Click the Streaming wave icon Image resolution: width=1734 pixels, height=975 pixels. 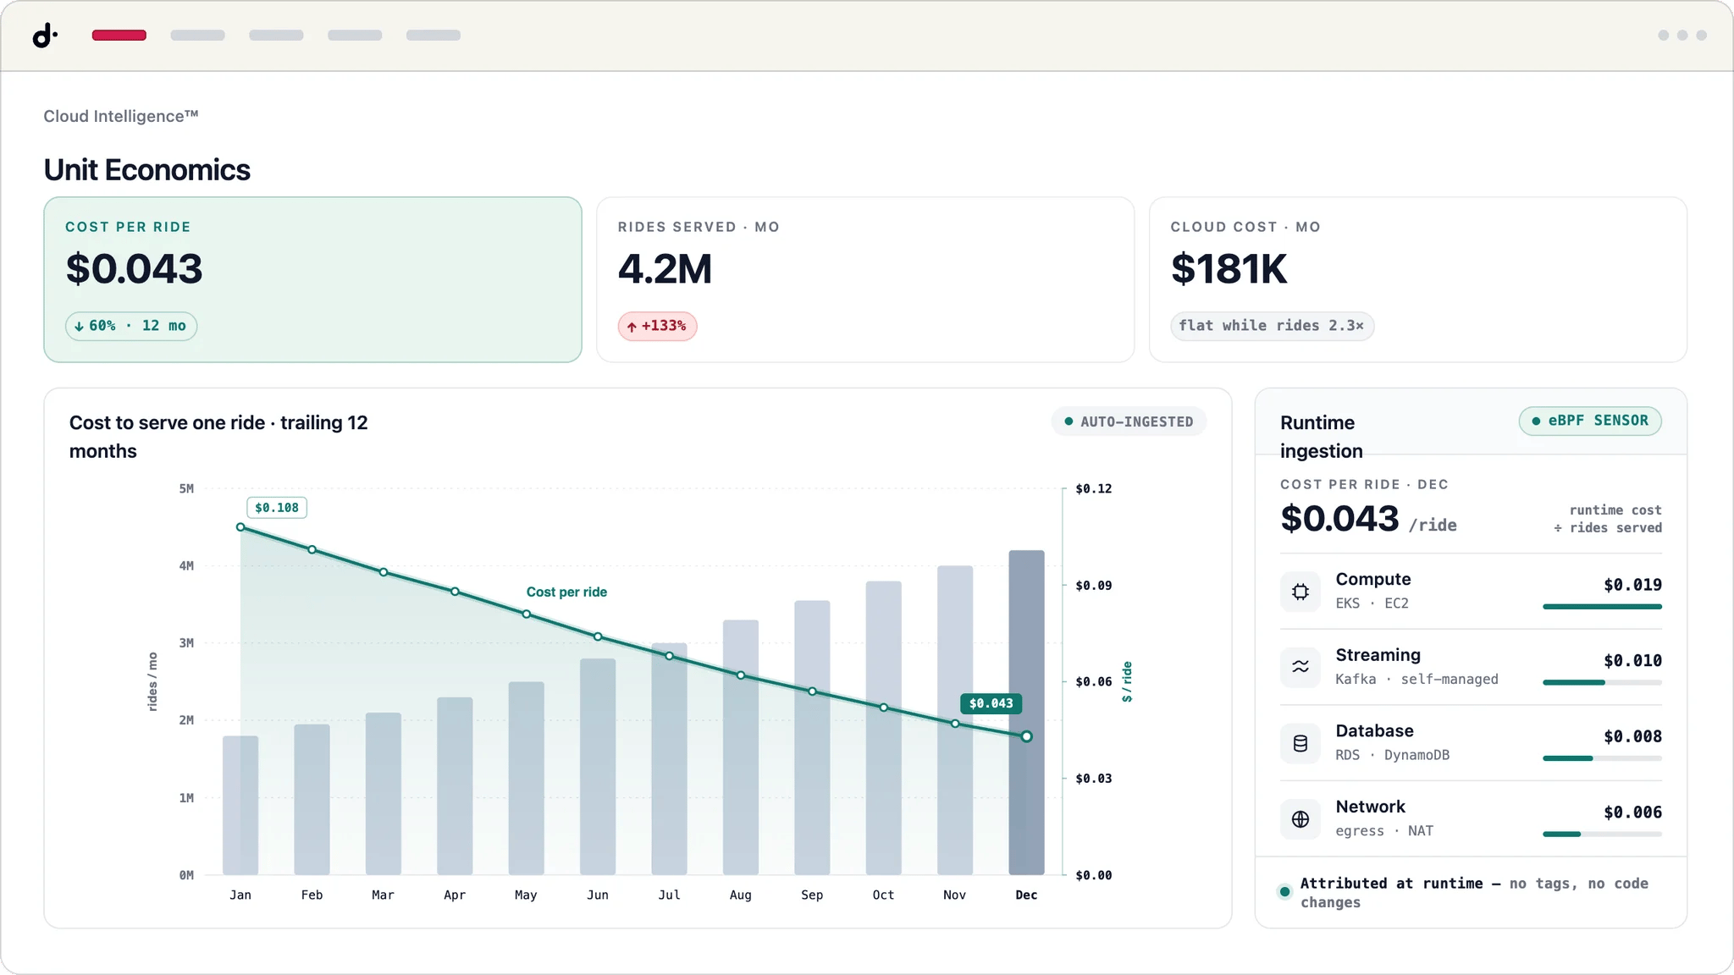tap(1300, 667)
